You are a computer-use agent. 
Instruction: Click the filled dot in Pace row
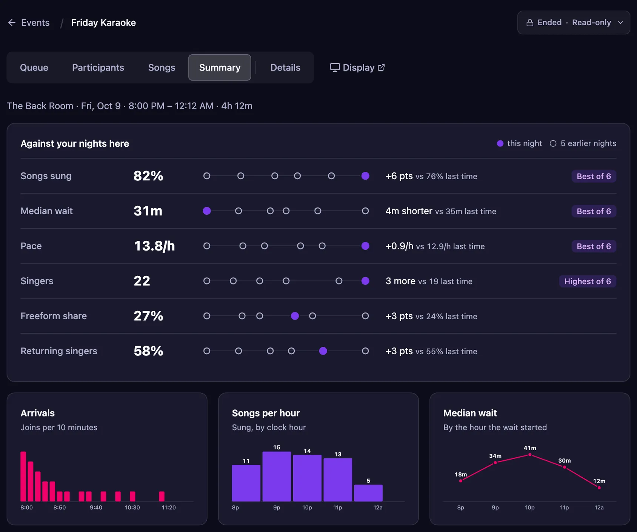click(365, 246)
